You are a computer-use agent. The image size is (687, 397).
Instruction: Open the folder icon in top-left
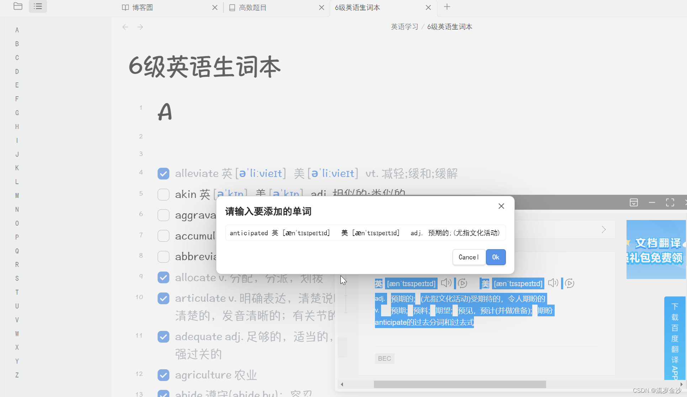18,6
